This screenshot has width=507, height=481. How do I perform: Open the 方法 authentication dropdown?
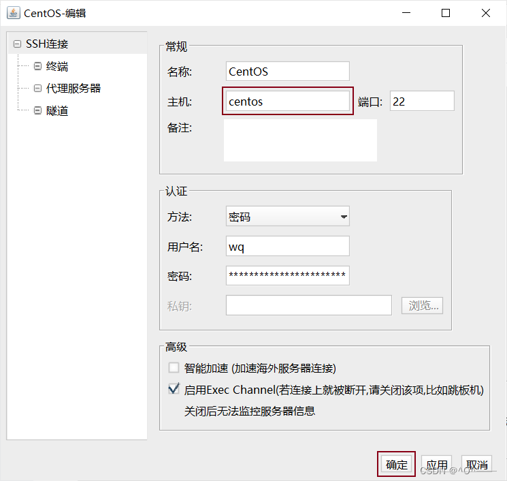tap(287, 216)
